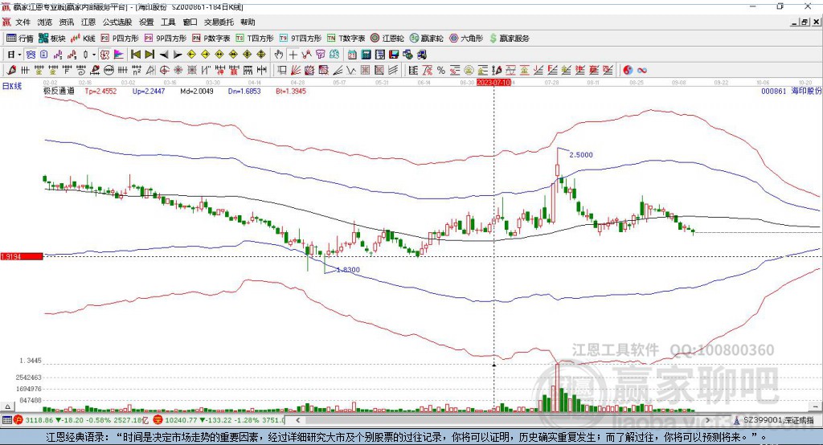
Task: Toggle the crosshair cursor tool
Action: tap(293, 55)
